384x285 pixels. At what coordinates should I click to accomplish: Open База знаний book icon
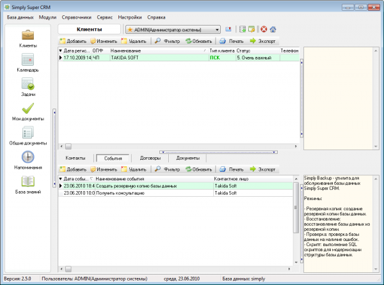point(28,182)
